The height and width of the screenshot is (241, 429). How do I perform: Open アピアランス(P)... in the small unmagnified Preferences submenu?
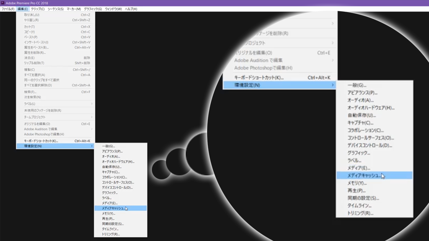(x=120, y=151)
